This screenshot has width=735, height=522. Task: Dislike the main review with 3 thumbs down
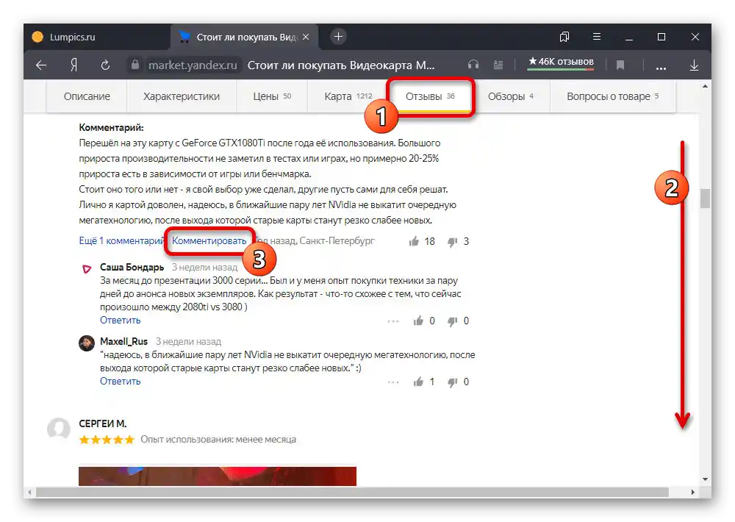click(452, 242)
